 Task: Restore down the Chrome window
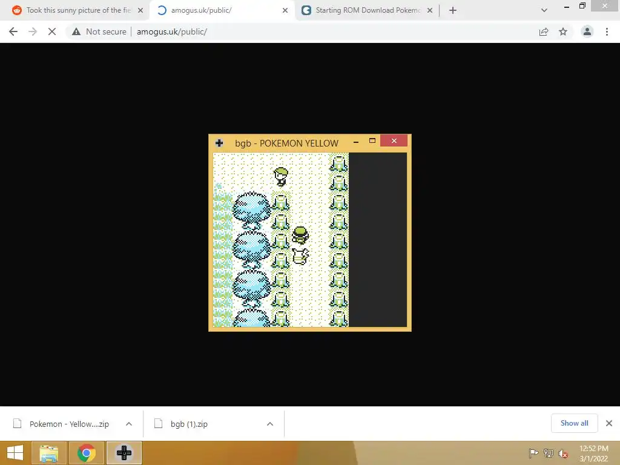click(x=582, y=6)
